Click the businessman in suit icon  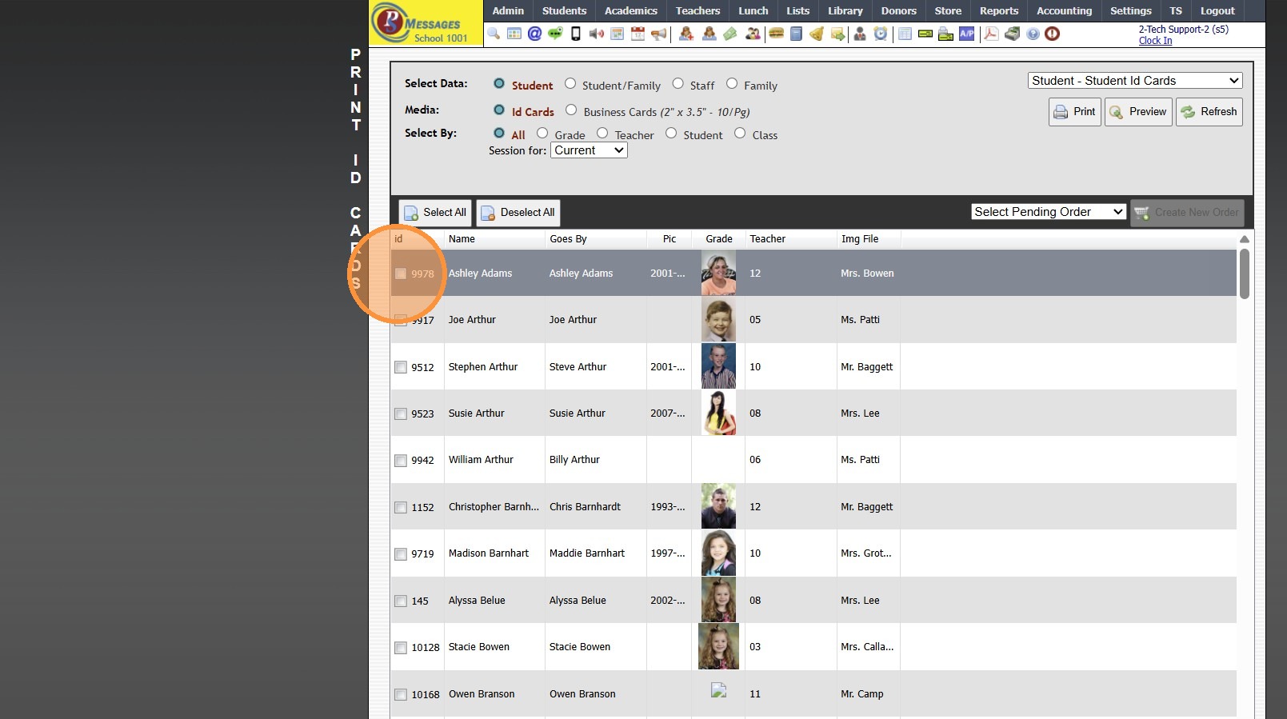click(x=860, y=34)
